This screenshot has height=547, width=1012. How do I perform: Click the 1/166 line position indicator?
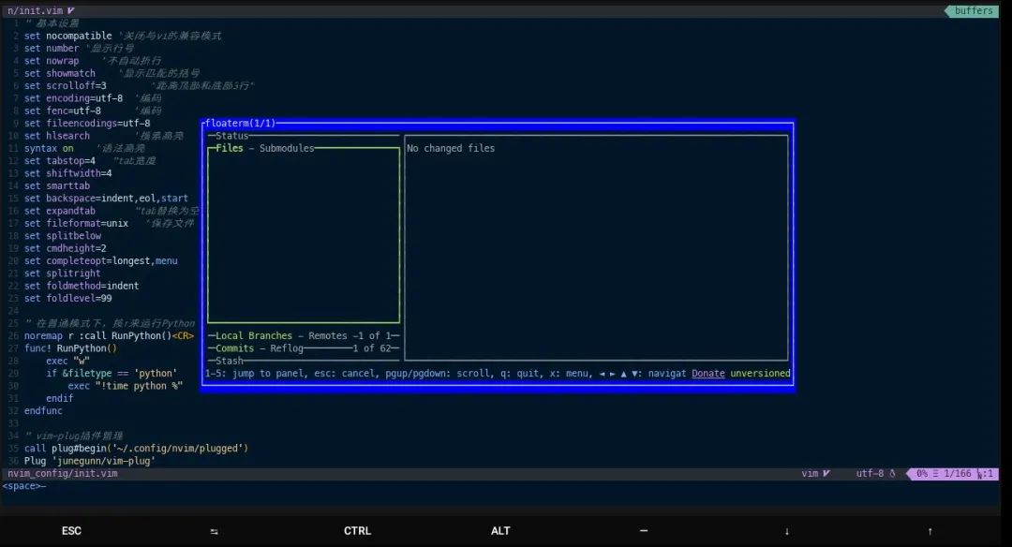point(957,473)
